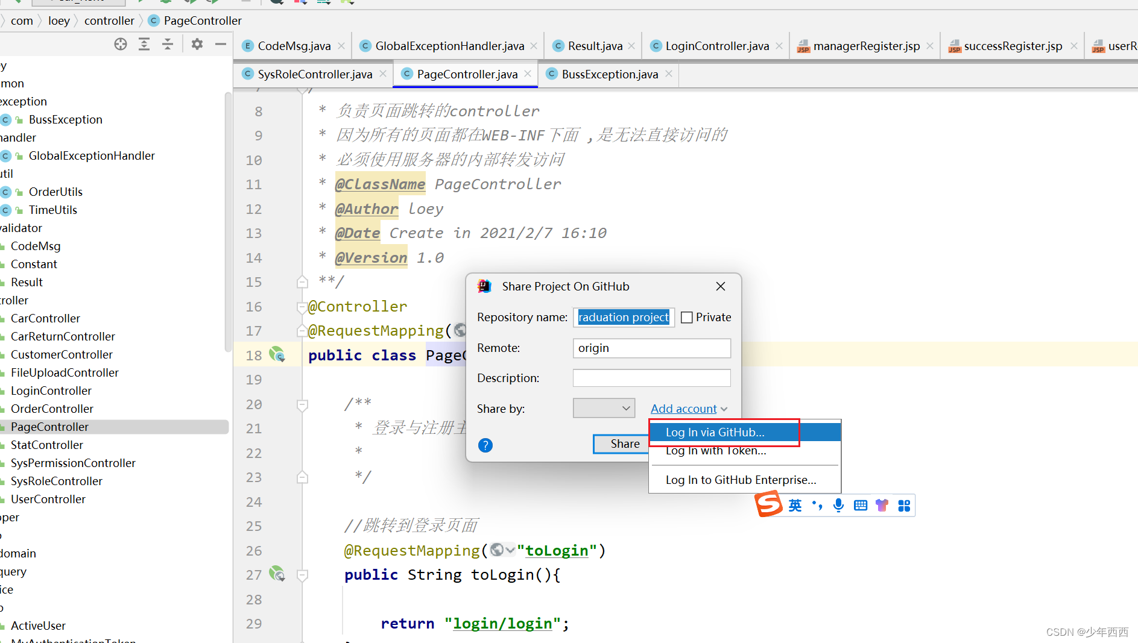
Task: Open the Add account dropdown link
Action: (689, 409)
